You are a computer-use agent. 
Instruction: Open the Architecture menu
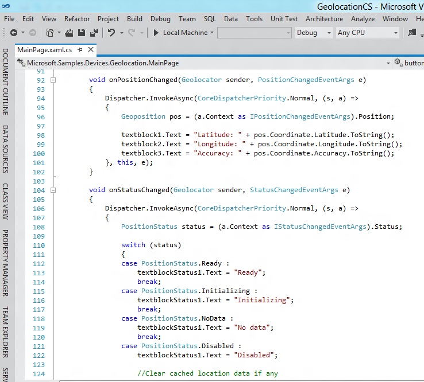tap(324, 19)
